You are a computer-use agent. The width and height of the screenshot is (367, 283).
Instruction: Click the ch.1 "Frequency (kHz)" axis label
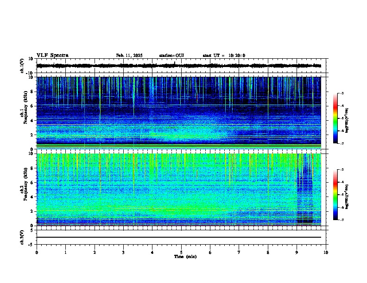coord(25,108)
